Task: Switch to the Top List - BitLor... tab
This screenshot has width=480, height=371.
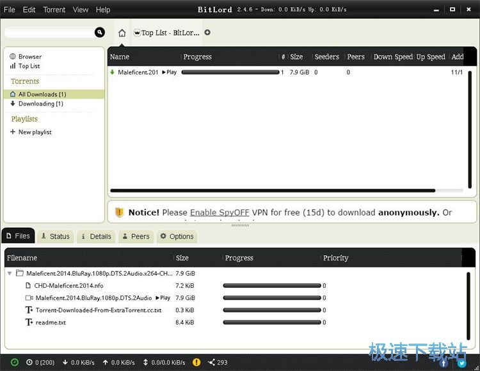Action: [x=167, y=33]
